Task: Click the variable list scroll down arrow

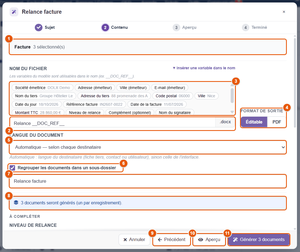Action: (232, 112)
